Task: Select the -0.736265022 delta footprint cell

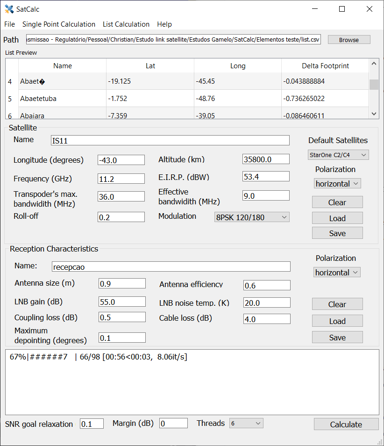Action: tap(325, 99)
